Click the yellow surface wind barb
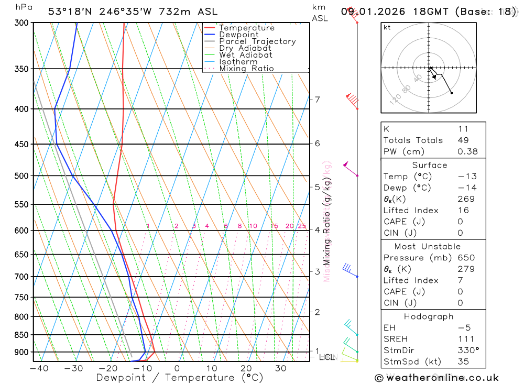 coord(349,360)
